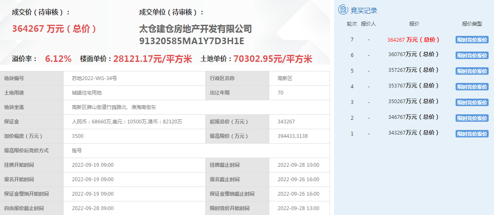Click the round 7 限时竞价报价 badge
The width and height of the screenshot is (494, 215).
(x=472, y=40)
